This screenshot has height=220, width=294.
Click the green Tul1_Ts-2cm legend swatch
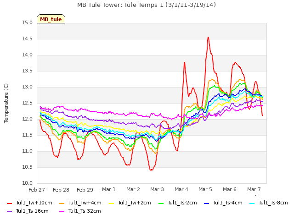pos(161,203)
